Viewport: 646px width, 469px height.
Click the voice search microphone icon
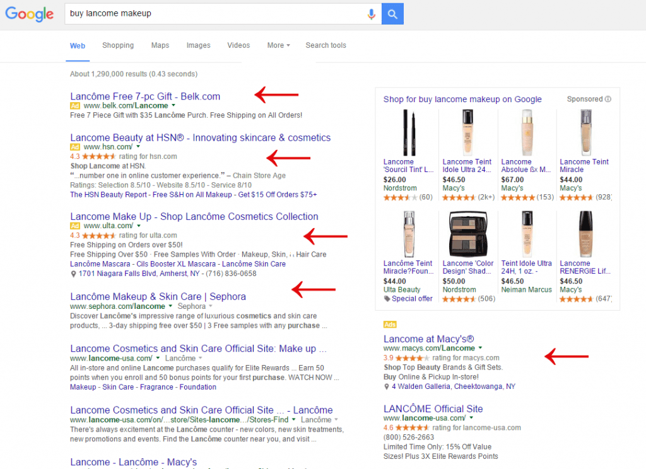point(371,14)
